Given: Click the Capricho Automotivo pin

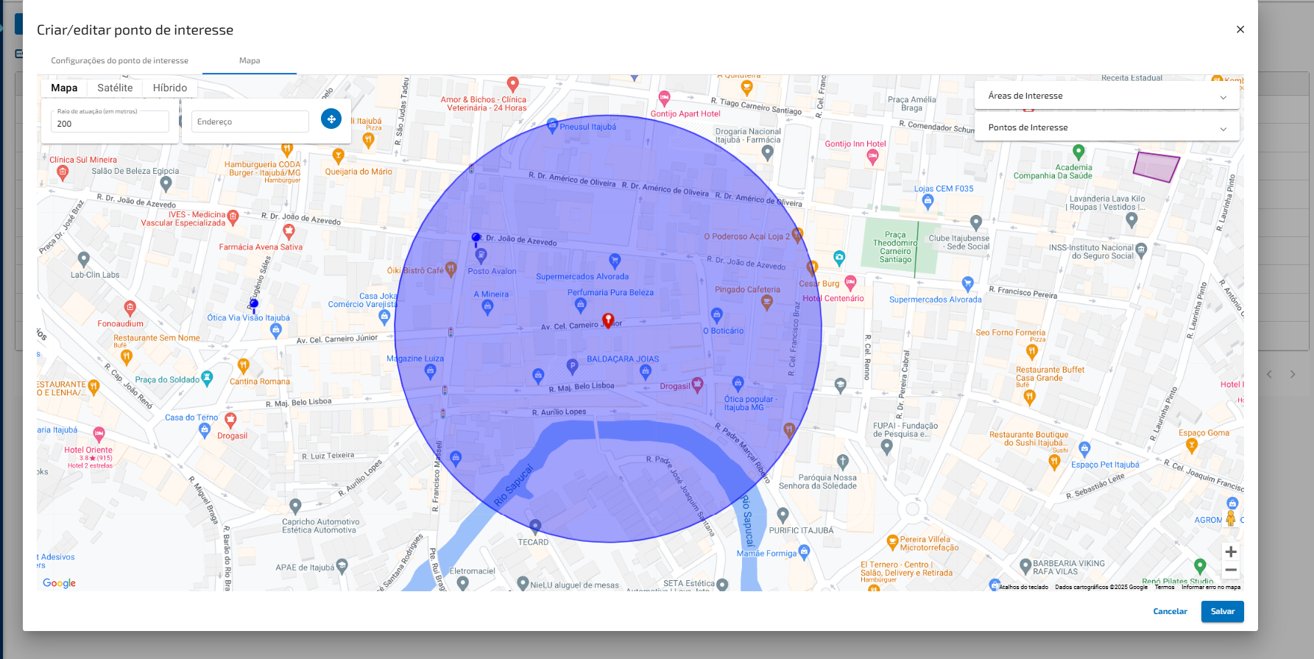Looking at the screenshot, I should (295, 507).
